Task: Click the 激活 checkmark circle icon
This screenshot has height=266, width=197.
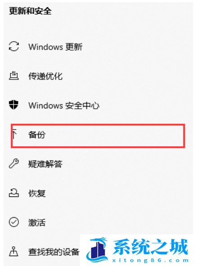Action: tap(14, 222)
